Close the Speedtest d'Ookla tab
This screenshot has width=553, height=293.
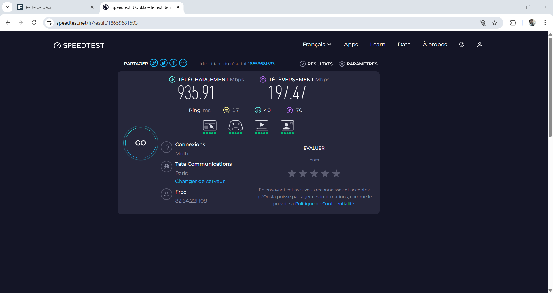coord(178,7)
